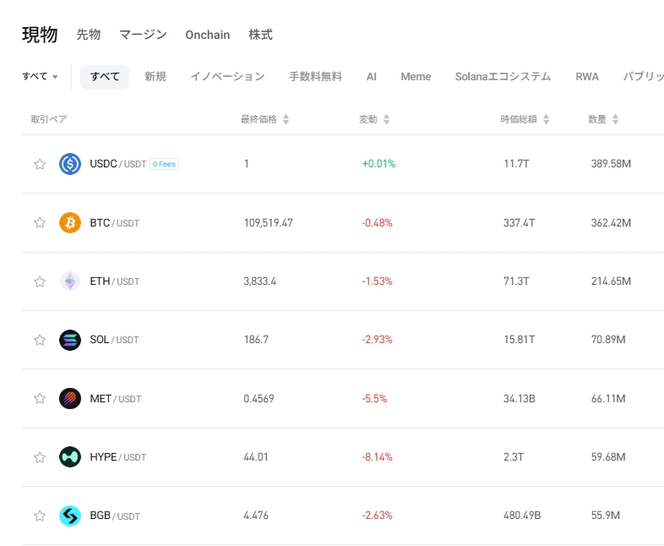Switch to the 先物 tab
The image size is (664, 546).
click(x=89, y=35)
